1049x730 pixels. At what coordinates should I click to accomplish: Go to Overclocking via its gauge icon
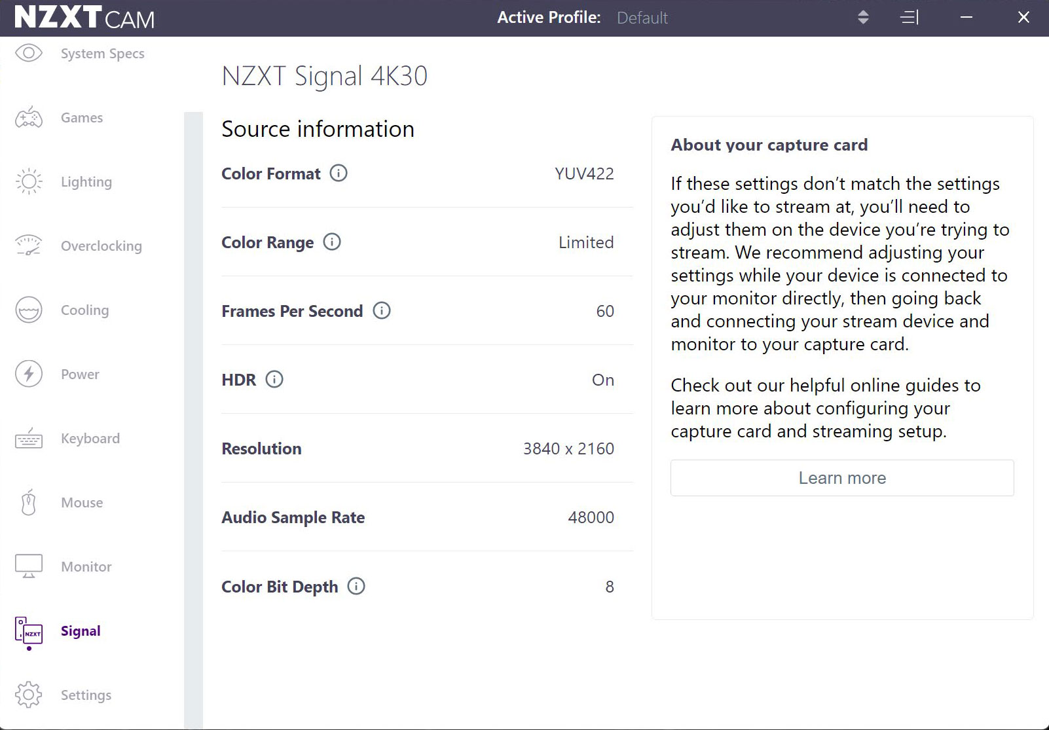click(29, 246)
